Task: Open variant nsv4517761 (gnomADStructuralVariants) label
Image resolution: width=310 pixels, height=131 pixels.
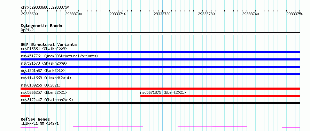Action: point(60,56)
